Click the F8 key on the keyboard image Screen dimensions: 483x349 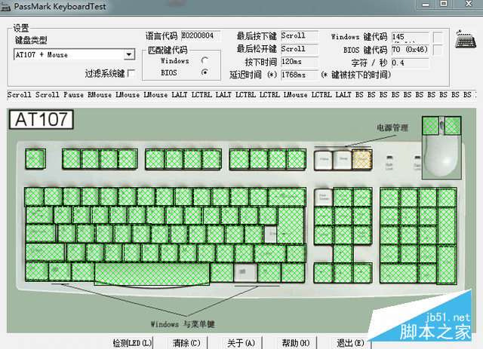pyautogui.click(x=211, y=159)
